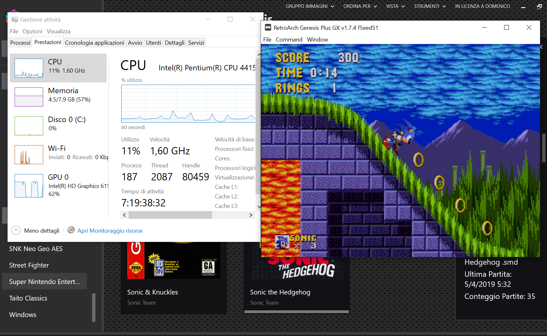Click the 11% Utilizzo value
This screenshot has width=547, height=336.
click(131, 151)
